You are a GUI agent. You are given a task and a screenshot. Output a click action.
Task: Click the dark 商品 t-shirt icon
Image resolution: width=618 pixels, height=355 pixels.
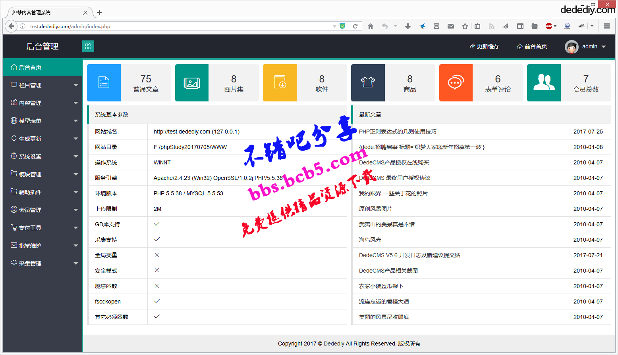[x=368, y=83]
